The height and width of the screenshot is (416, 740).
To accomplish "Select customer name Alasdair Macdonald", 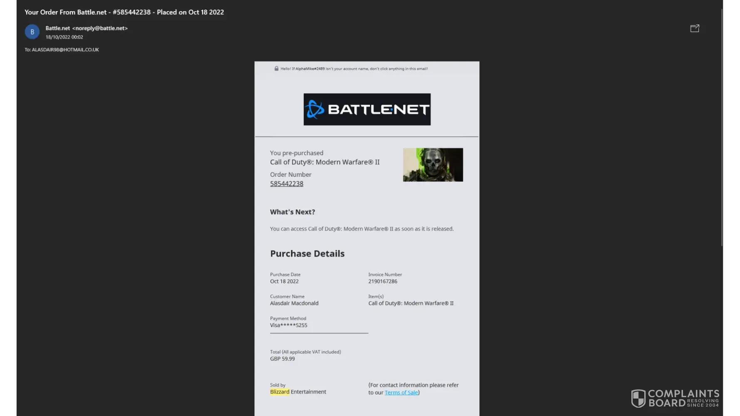I will pyautogui.click(x=294, y=303).
